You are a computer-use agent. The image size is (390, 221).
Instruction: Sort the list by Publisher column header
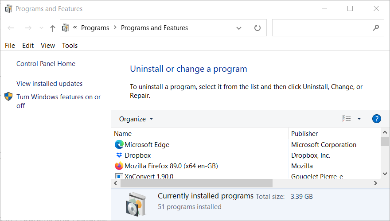(x=304, y=134)
